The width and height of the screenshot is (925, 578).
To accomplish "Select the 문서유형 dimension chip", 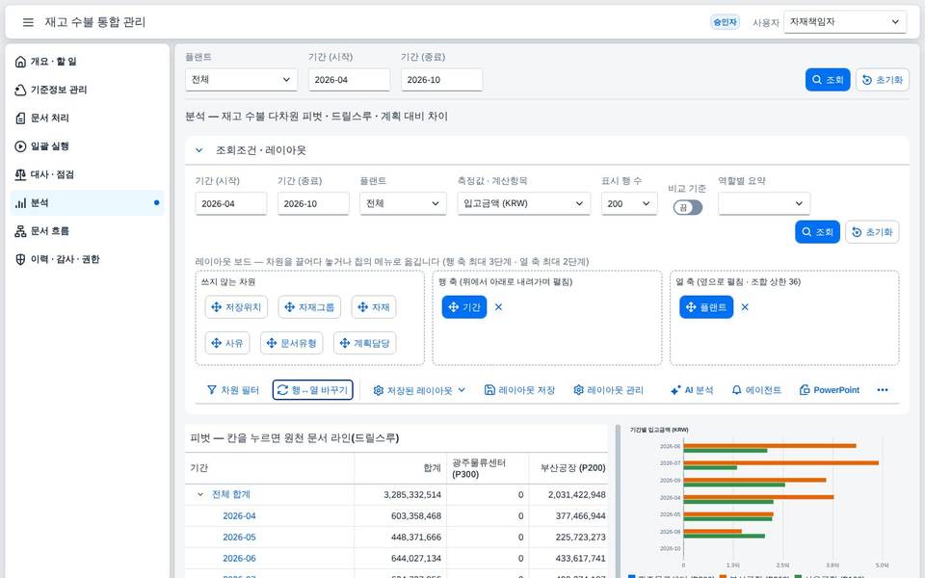I will point(291,343).
